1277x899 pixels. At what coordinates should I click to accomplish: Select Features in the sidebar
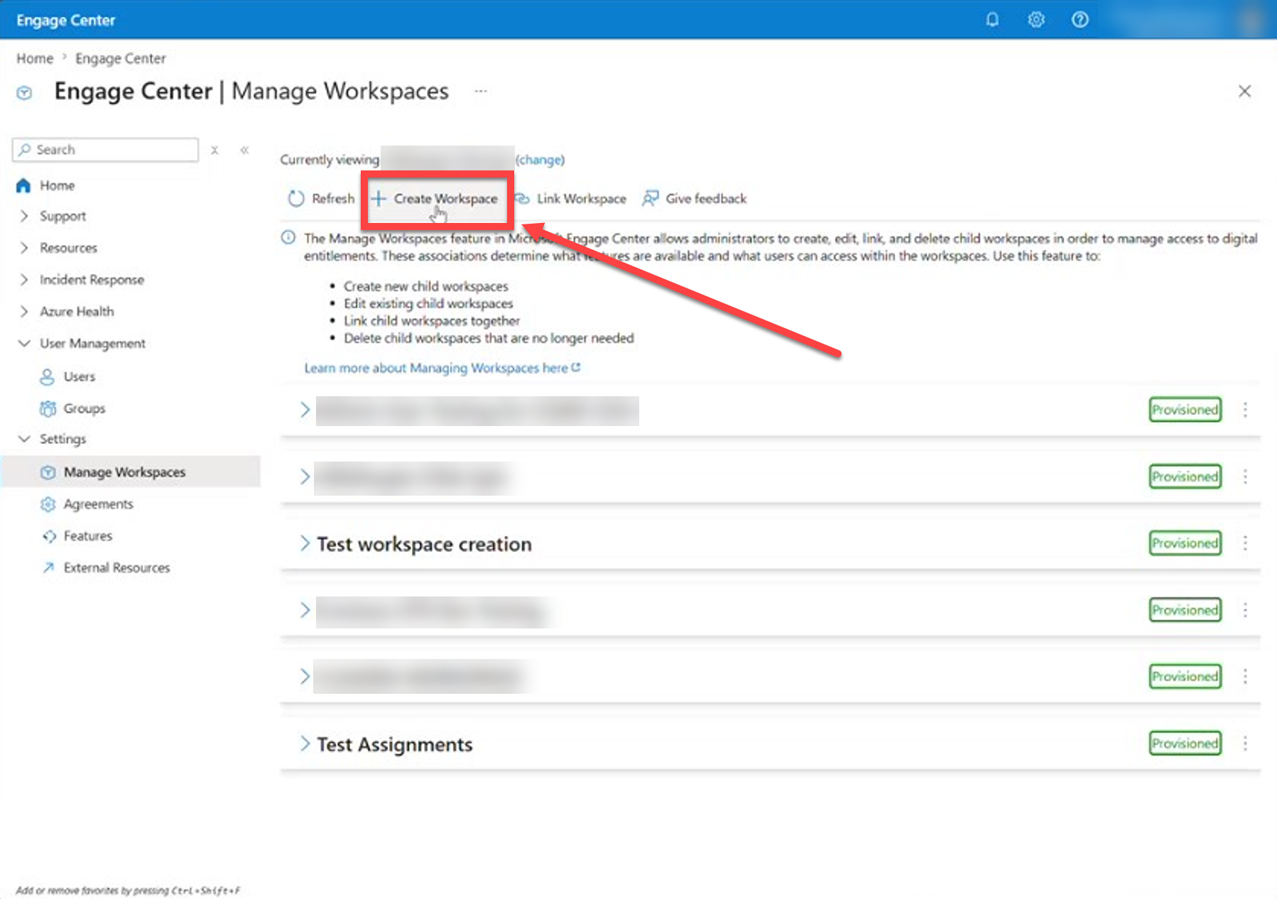coord(88,536)
